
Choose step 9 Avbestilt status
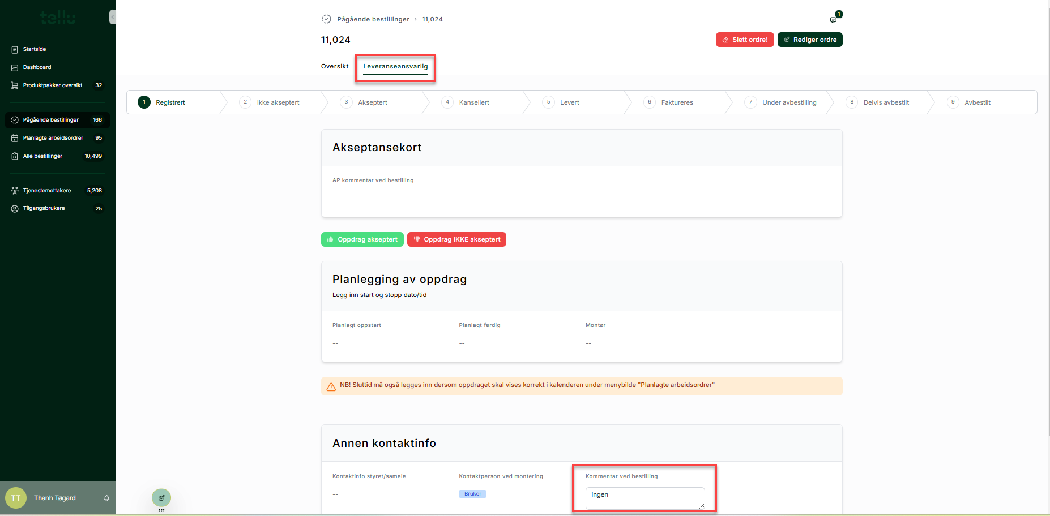[977, 102]
